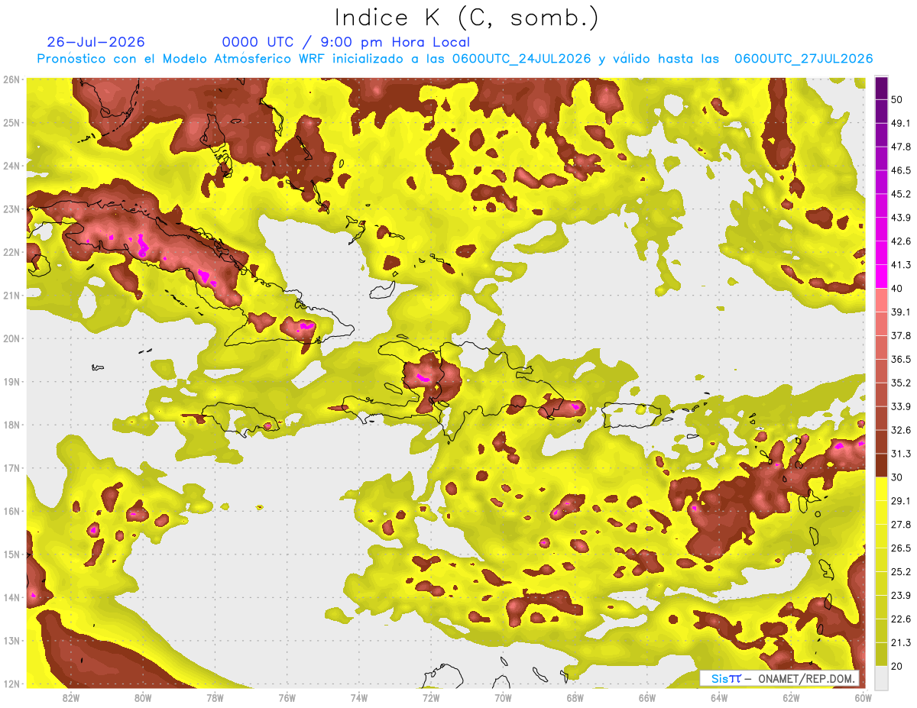Image resolution: width=917 pixels, height=708 pixels.
Task: Click the colorbar label '50'
Action: coord(897,99)
